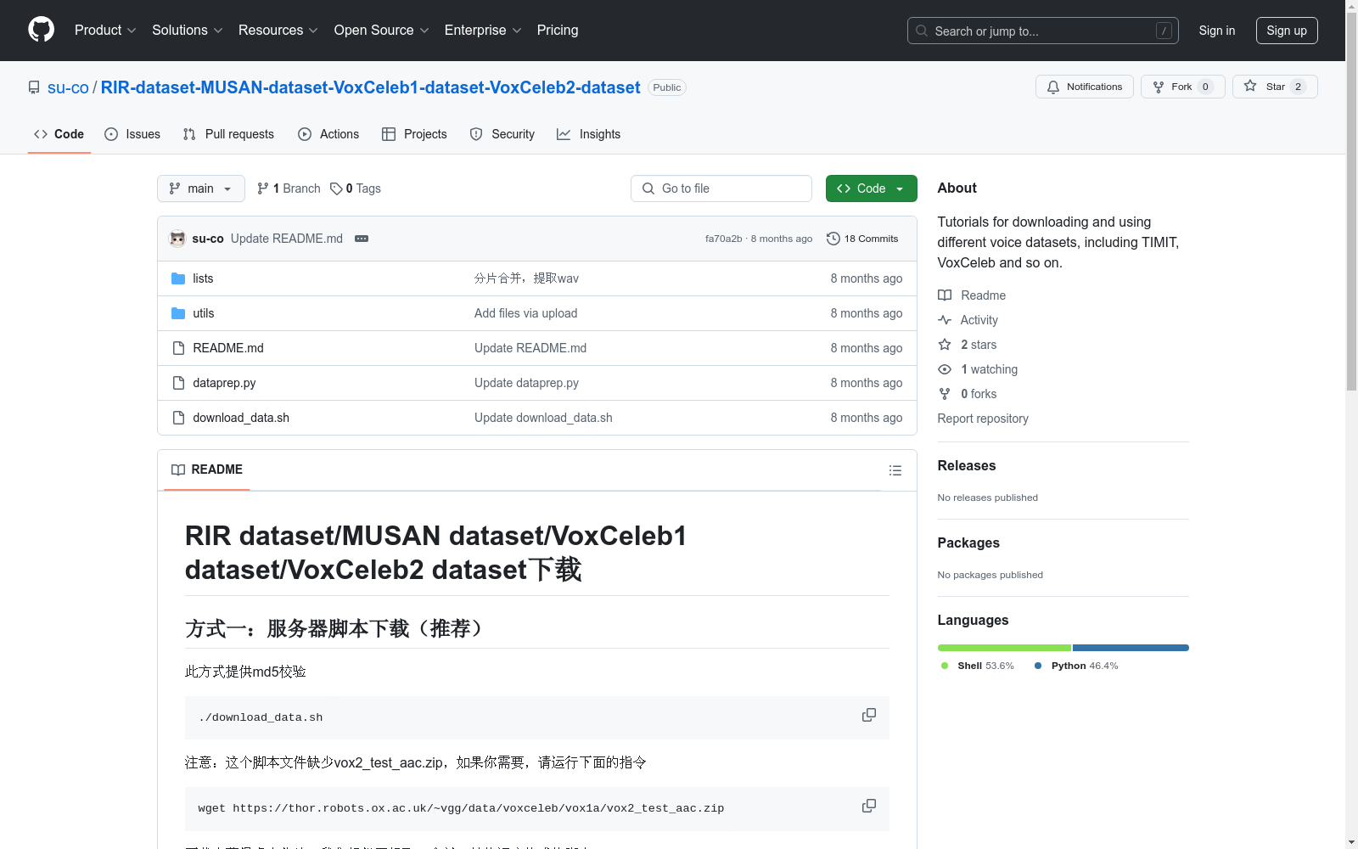The height and width of the screenshot is (849, 1358).
Task: Click the eye icon beside watching
Action: tap(945, 369)
